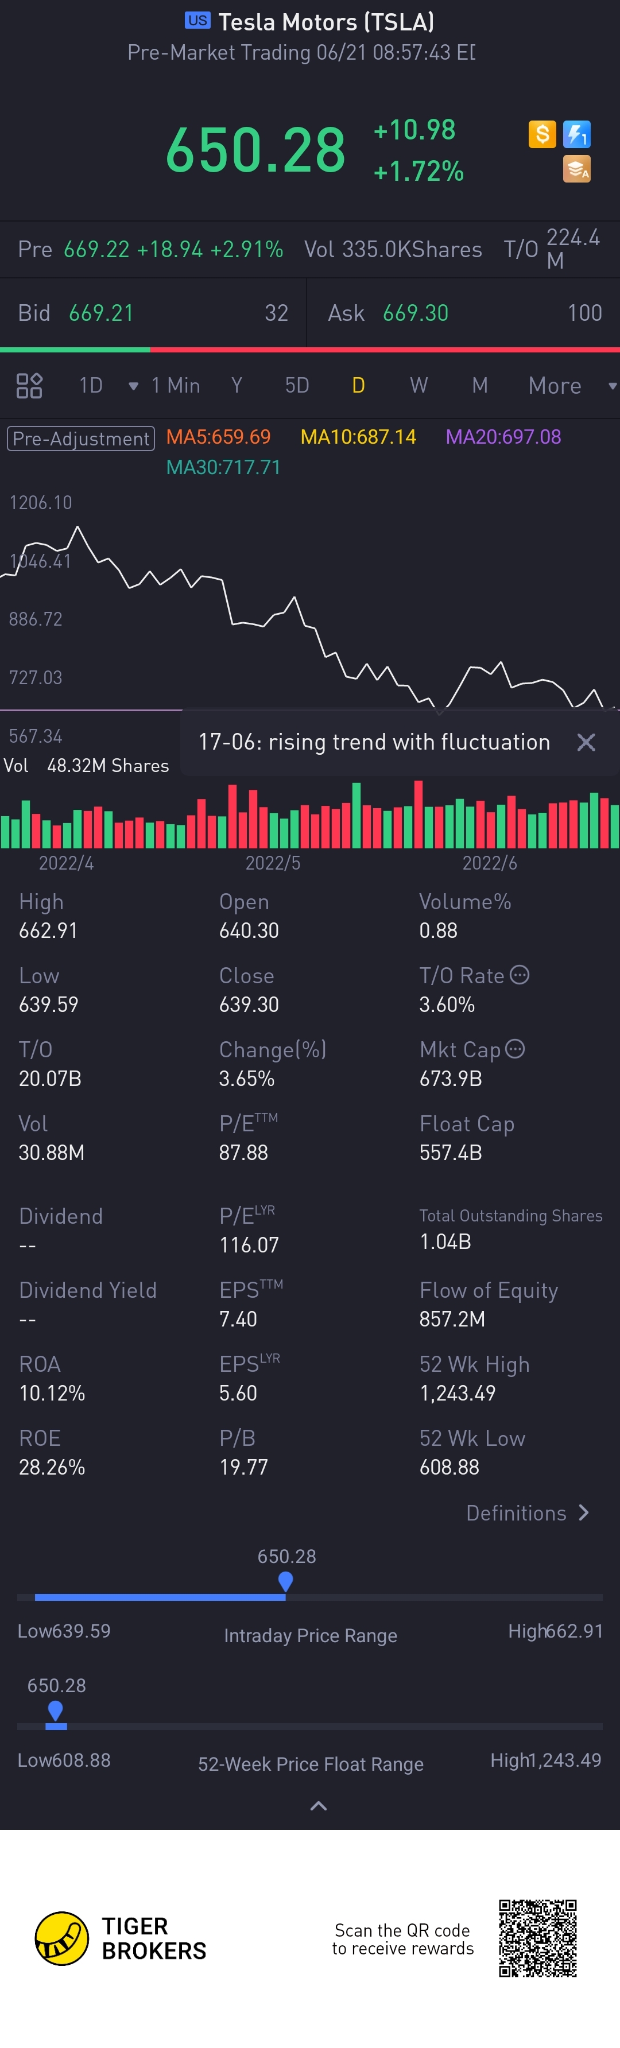This screenshot has height=2048, width=620.
Task: Tap the blue lightning bolt badge
Action: pos(576,134)
